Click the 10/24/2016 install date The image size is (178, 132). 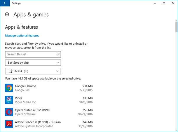(x=85, y=114)
